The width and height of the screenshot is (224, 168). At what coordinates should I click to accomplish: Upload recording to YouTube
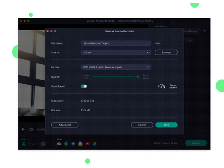87,144
